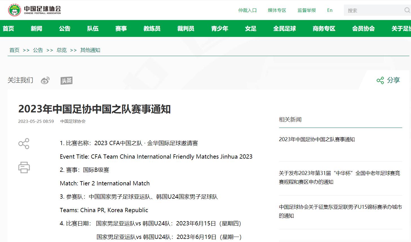The height and width of the screenshot is (242, 411).
Task: Open the 女足 section from the navbar
Action: click(250, 28)
